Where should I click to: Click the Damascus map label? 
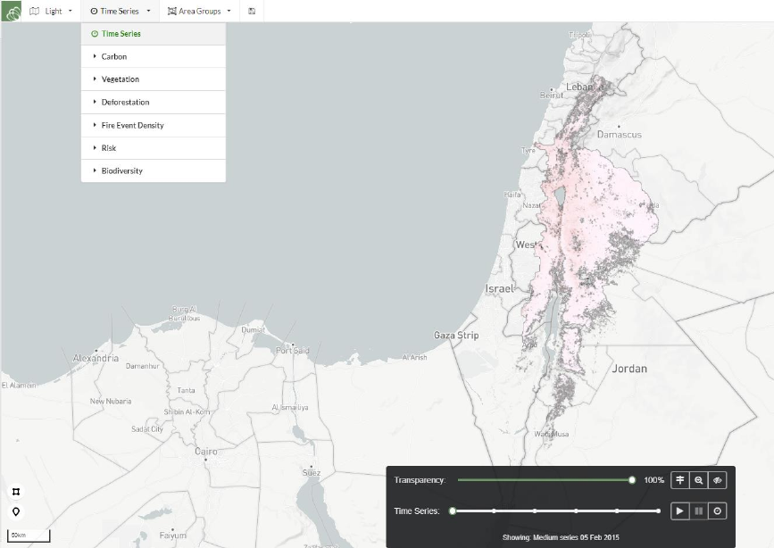(620, 134)
